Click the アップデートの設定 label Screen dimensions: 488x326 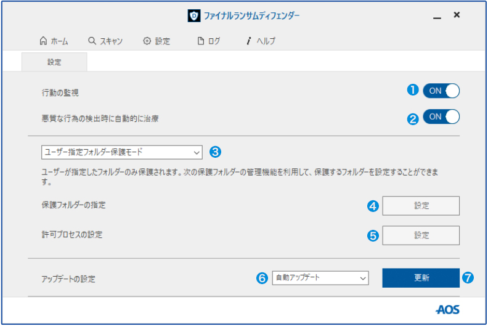(x=68, y=279)
